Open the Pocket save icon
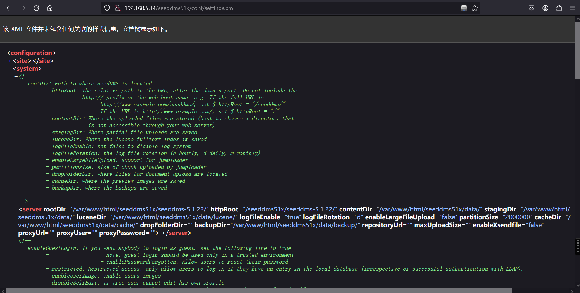The width and height of the screenshot is (580, 293). (532, 8)
